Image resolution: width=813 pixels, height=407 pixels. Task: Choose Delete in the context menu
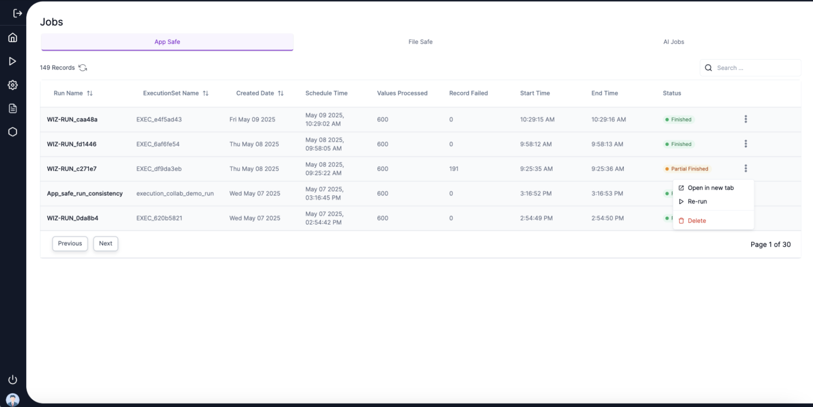click(x=697, y=221)
